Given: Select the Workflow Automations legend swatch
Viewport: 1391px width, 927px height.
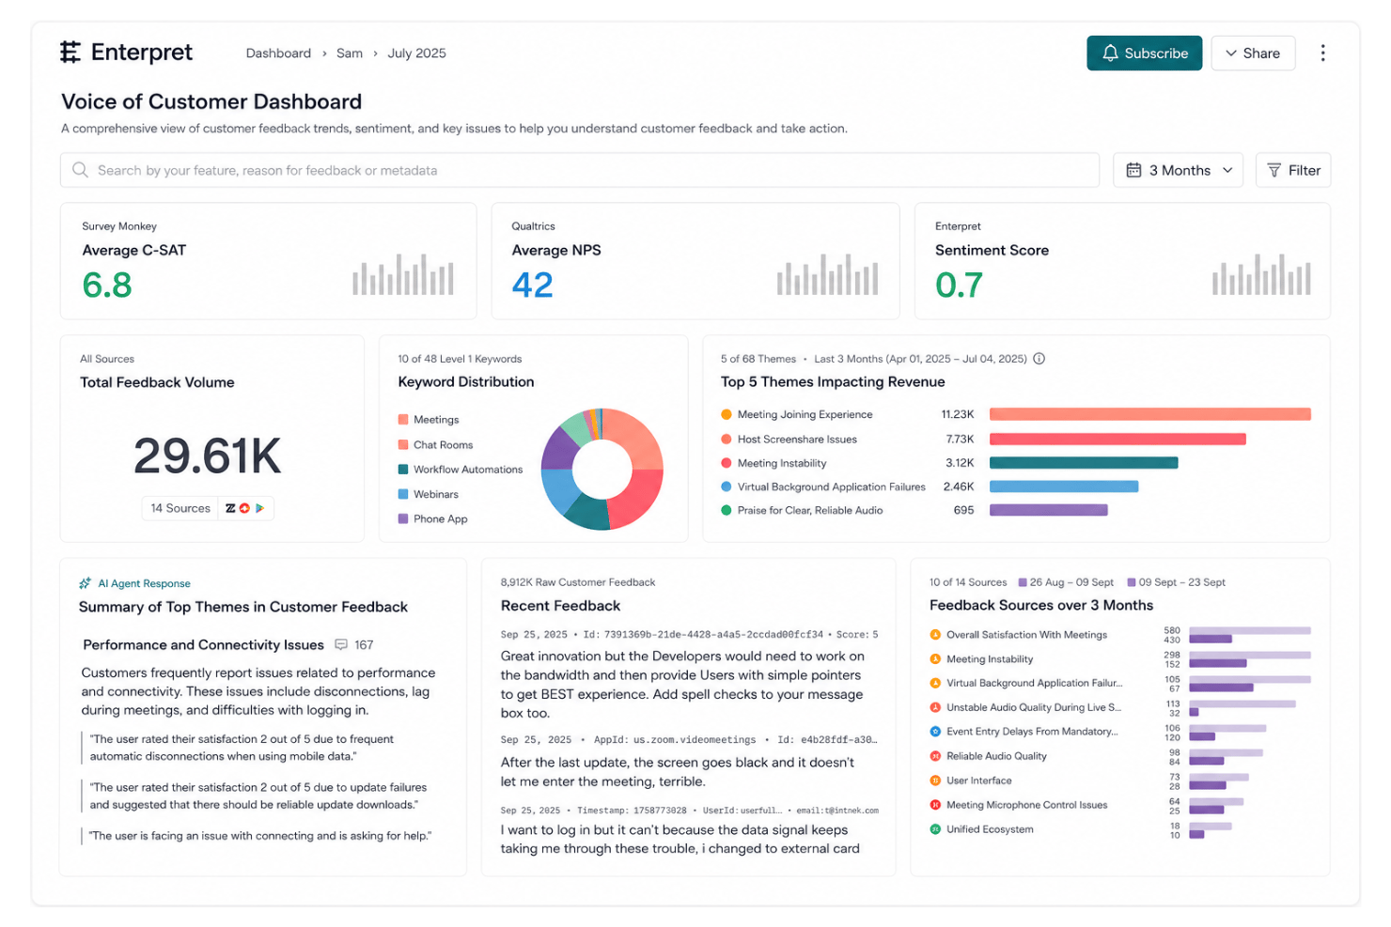Looking at the screenshot, I should tap(403, 470).
